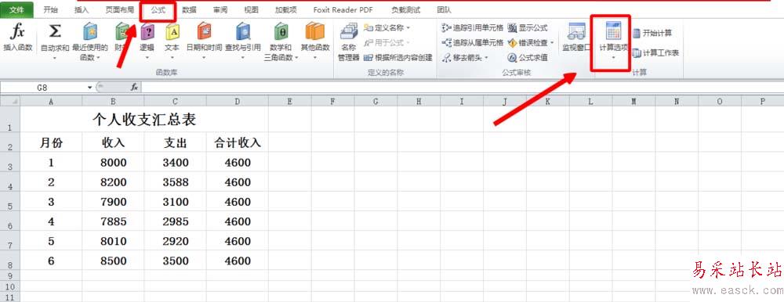Switch to the Review (审阅) tab
784x302 pixels.
(x=220, y=9)
